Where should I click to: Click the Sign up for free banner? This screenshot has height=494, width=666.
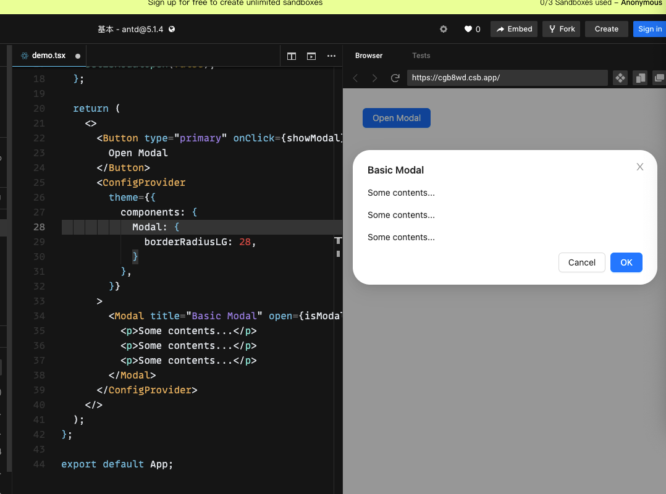(235, 3)
